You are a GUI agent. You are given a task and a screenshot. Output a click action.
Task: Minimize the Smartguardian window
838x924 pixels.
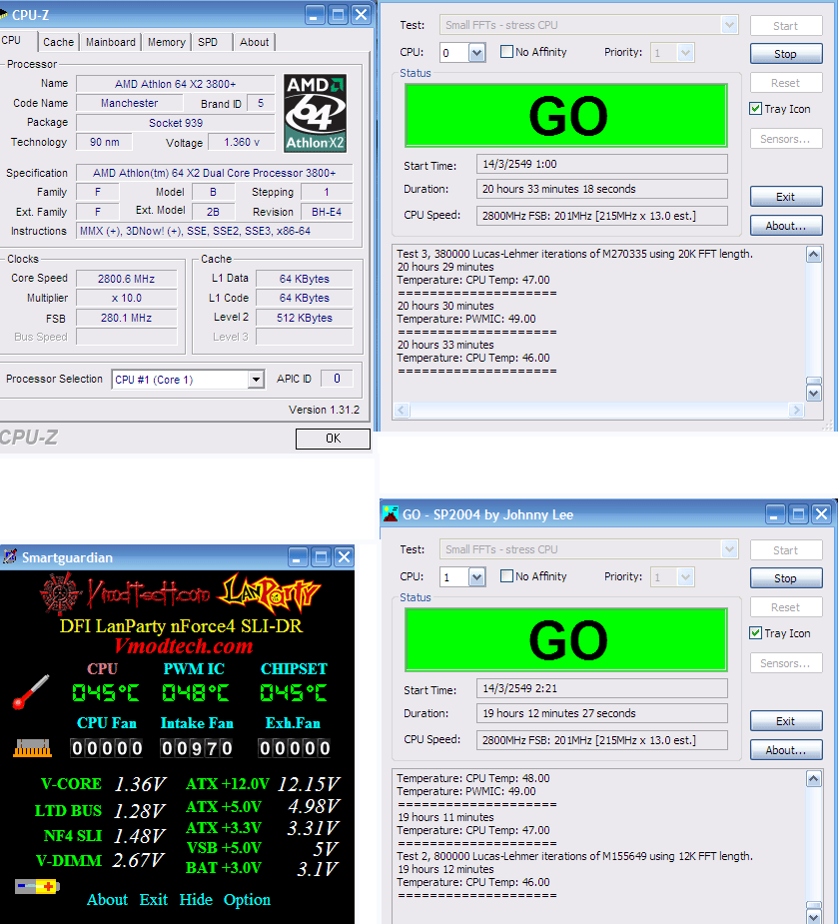298,556
